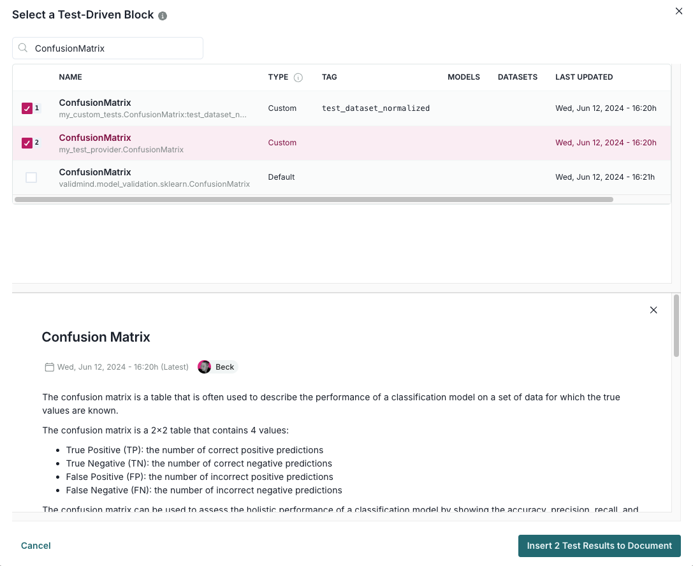Uncheck the my_test_provider ConfusionMatrix row
Image resolution: width=693 pixels, height=566 pixels.
pyautogui.click(x=27, y=143)
